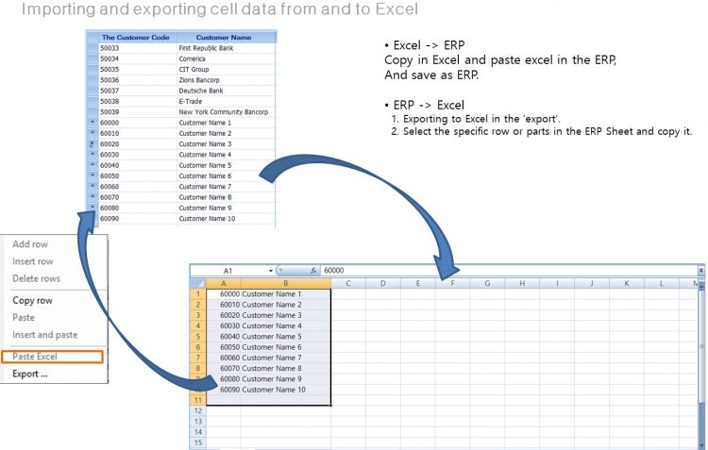Screen dimensions: 708x450
Task: Select Excel column C header
Action: (x=348, y=283)
